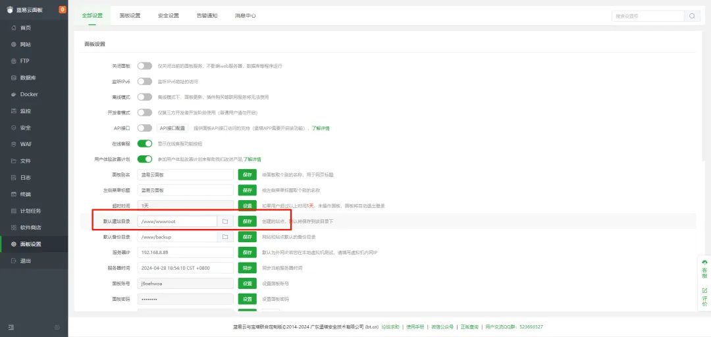711x337 pixels.
Task: Collapse sidebar using the bottom-left menu icon
Action: point(11,327)
